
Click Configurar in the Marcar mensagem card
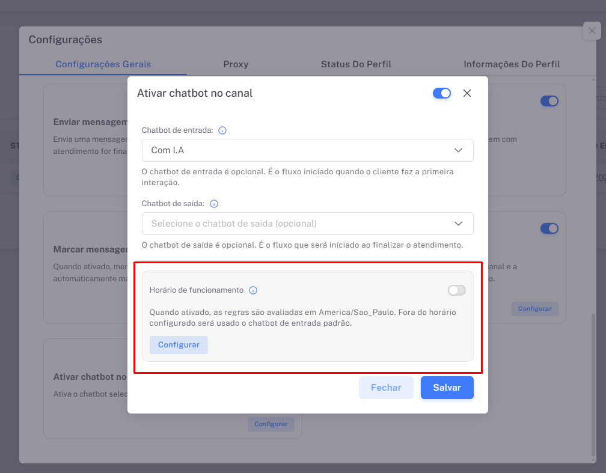coord(534,308)
